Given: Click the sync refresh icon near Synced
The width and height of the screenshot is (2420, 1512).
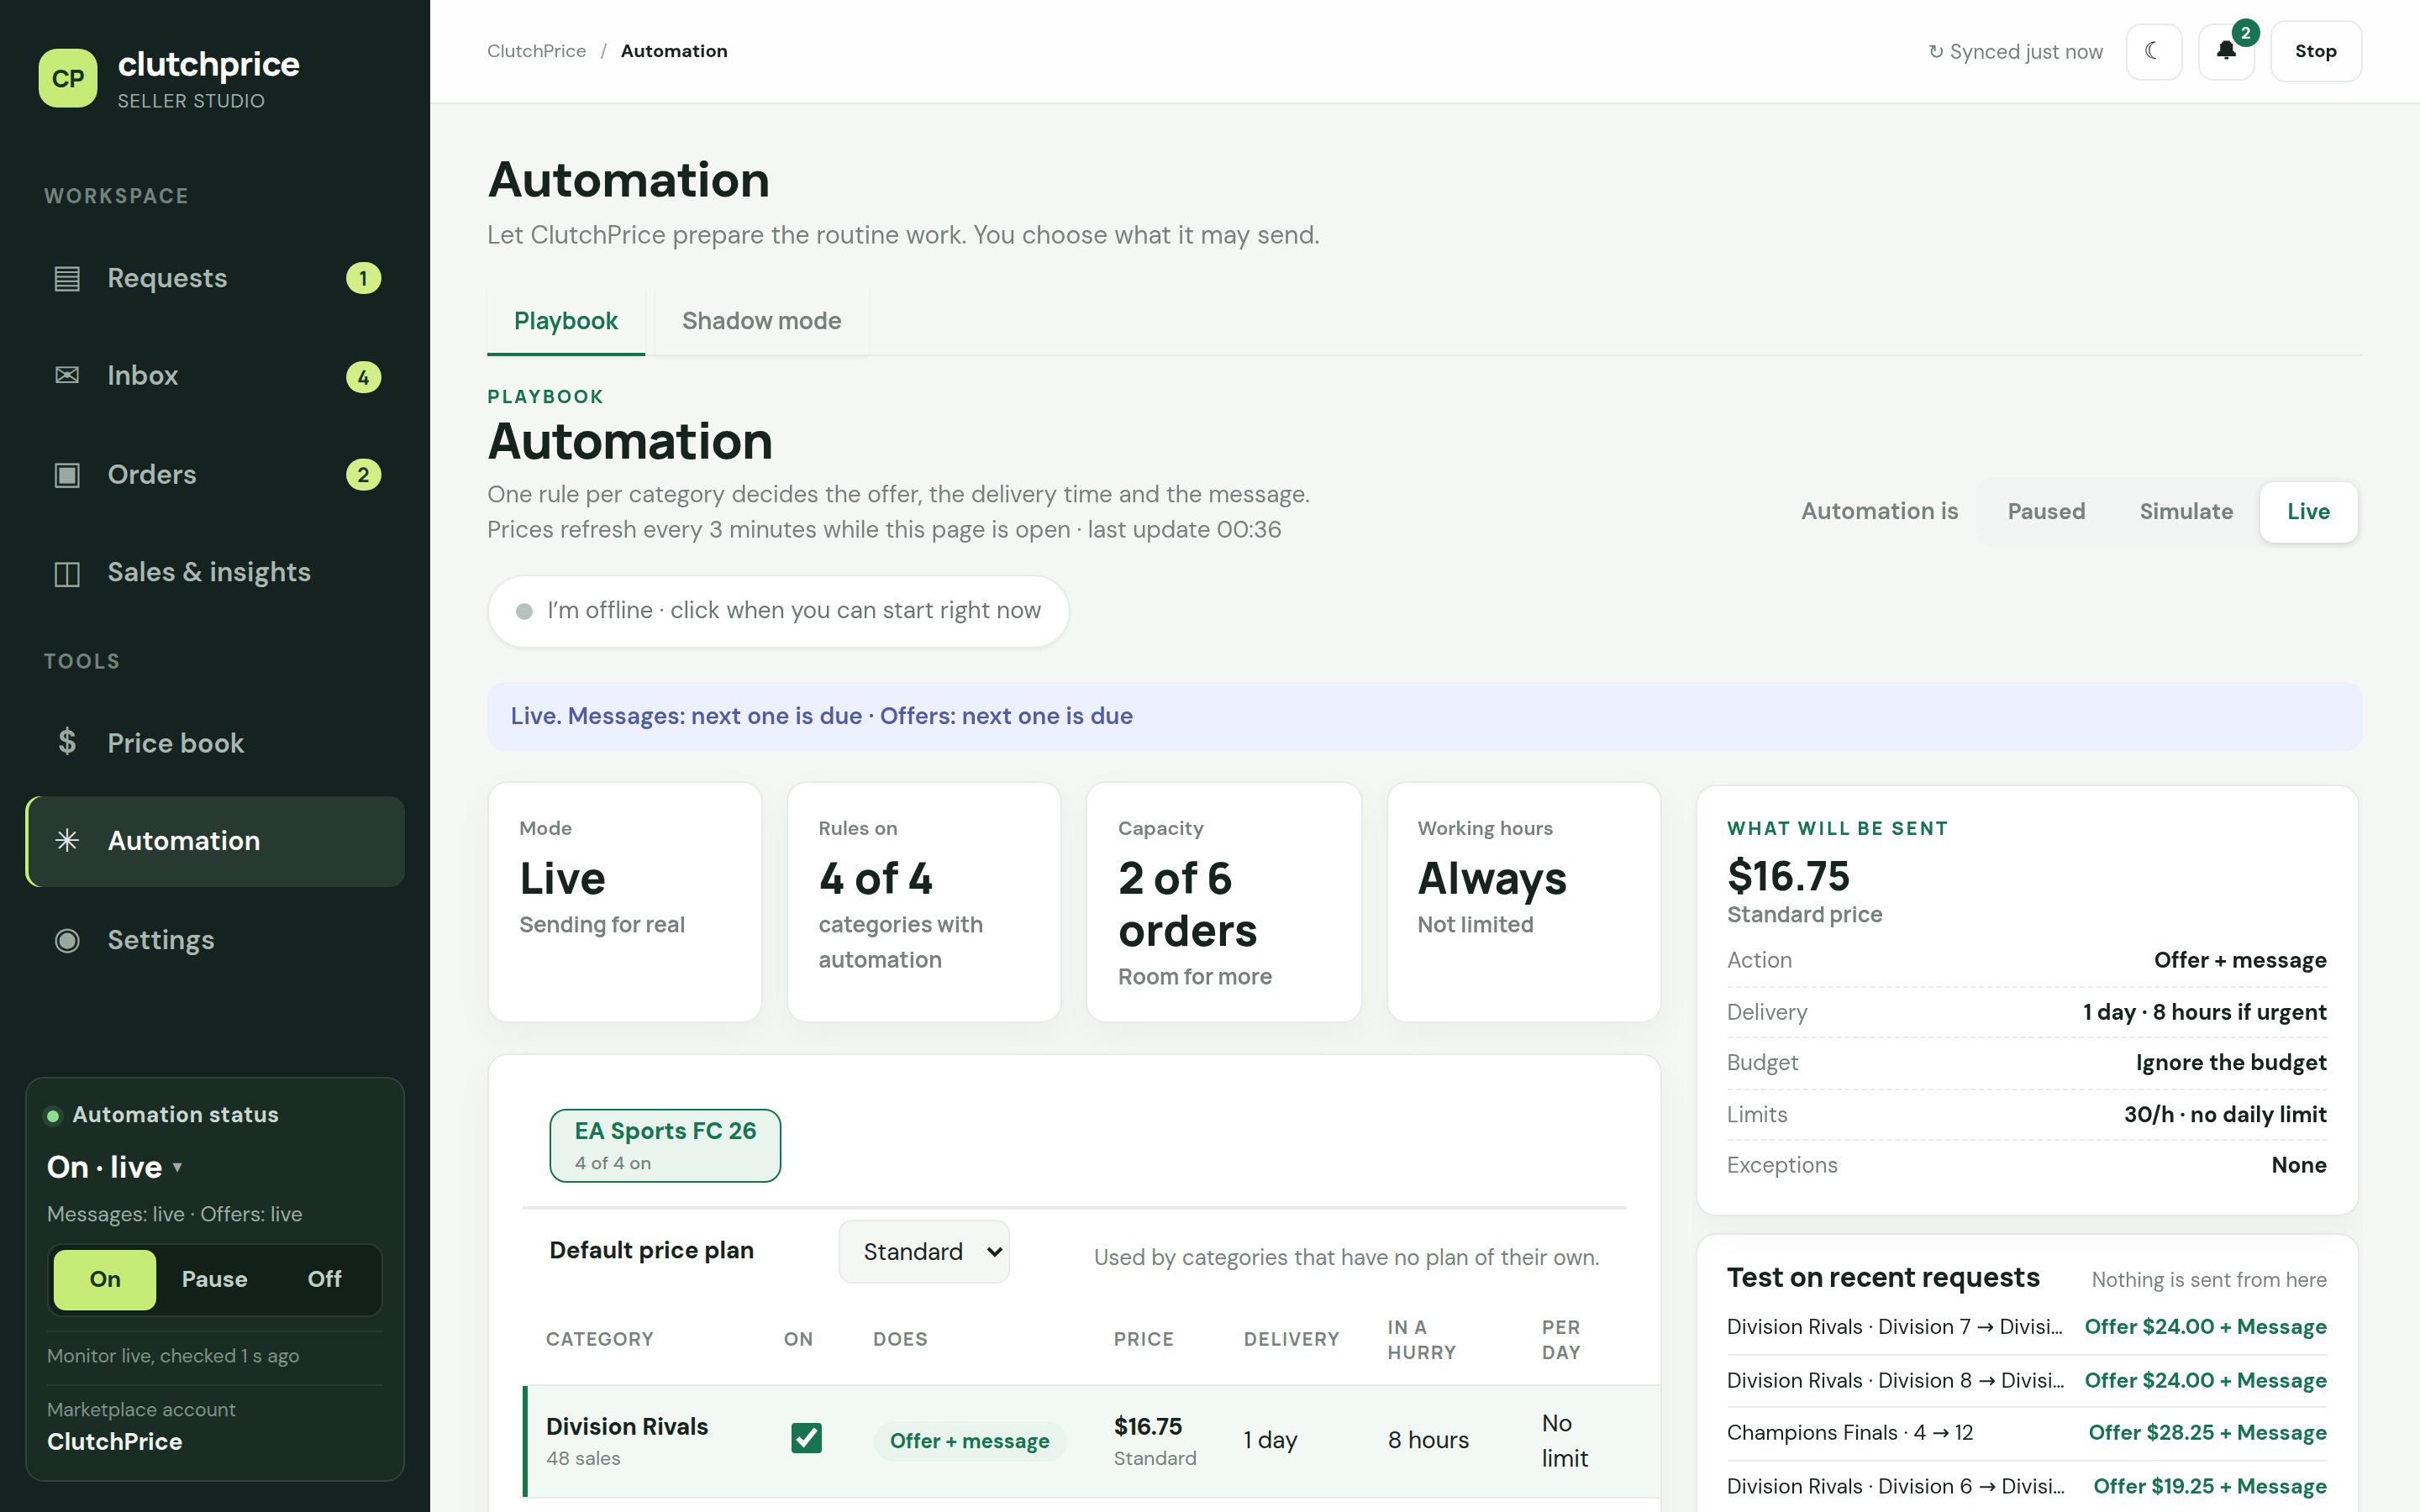Looking at the screenshot, I should tap(1936, 52).
